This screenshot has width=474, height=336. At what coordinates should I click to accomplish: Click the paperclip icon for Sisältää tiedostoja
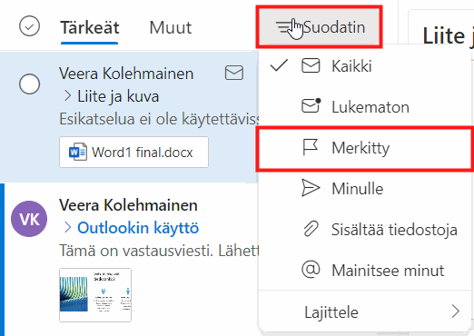coord(311,229)
